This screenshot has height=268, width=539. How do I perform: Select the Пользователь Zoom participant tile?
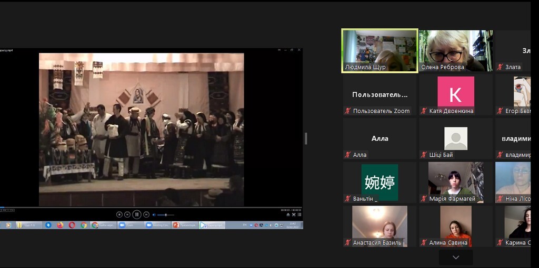[x=380, y=94]
